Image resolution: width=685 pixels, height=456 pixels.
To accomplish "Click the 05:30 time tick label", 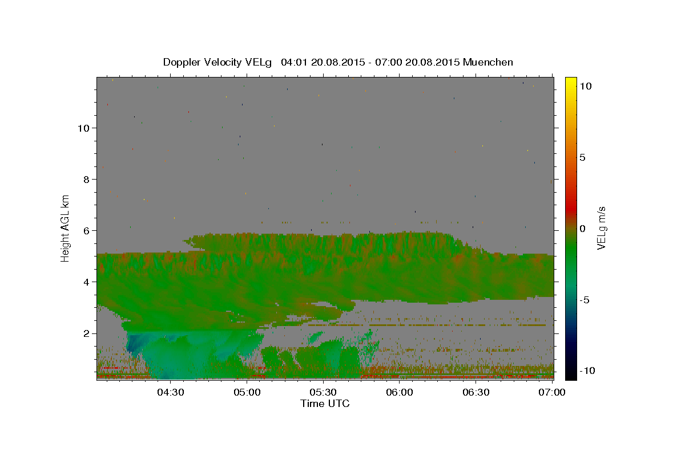I will click(324, 393).
